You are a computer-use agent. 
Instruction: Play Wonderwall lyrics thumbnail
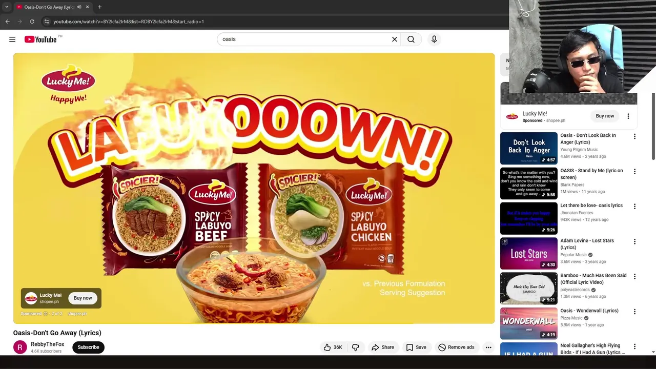(528, 323)
